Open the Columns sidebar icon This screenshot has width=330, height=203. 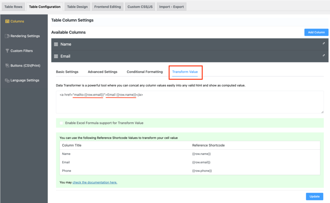click(x=7, y=21)
